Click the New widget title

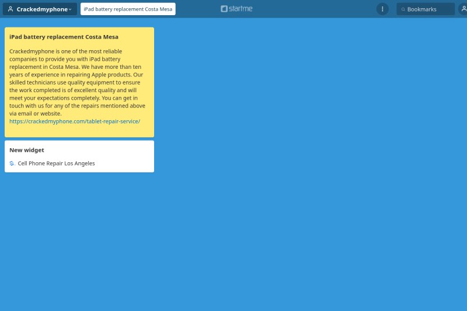pos(27,150)
